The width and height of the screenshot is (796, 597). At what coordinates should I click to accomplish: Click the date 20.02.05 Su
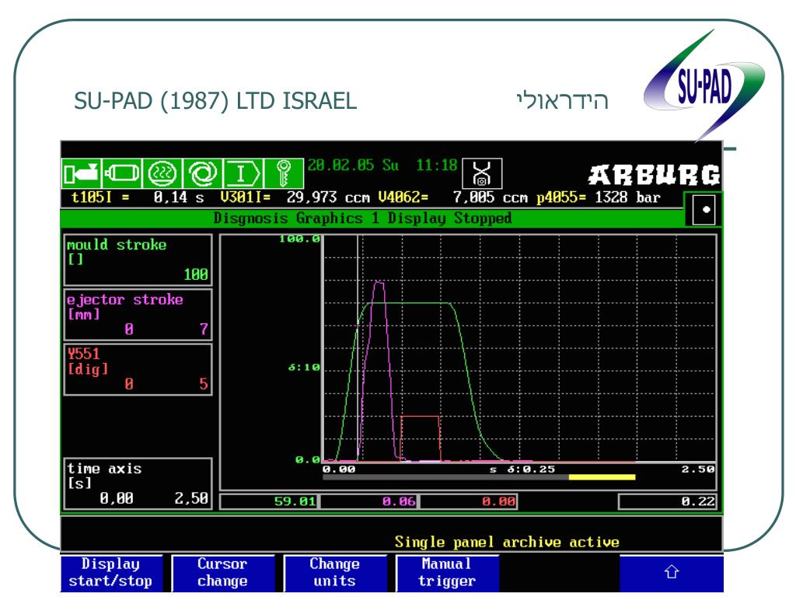coord(354,166)
